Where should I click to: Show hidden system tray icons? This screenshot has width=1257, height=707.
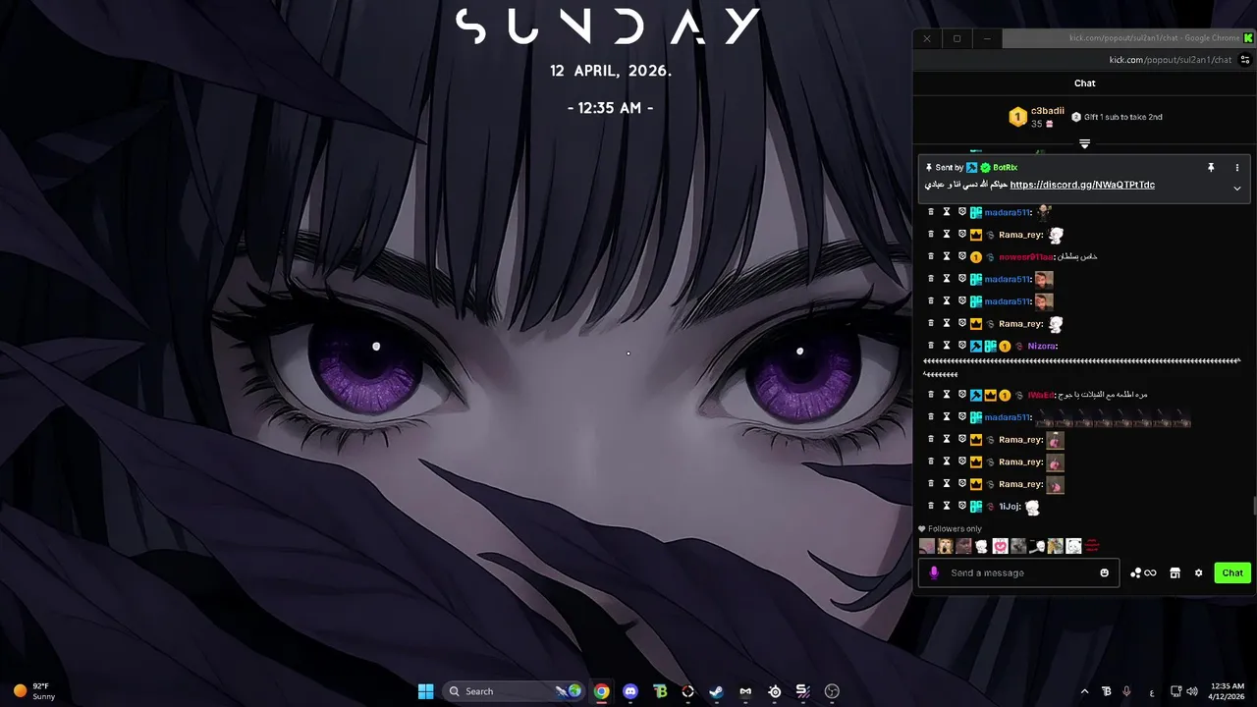[1084, 691]
